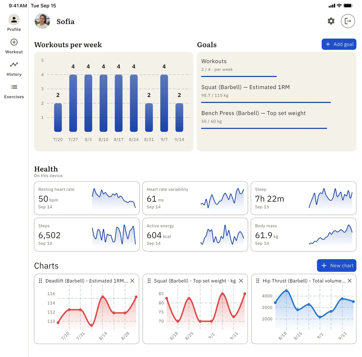Click Bench Press goal progress bar

(264, 128)
